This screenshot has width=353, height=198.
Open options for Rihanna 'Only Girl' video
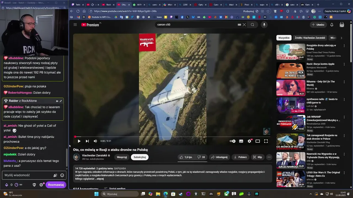[344, 82]
